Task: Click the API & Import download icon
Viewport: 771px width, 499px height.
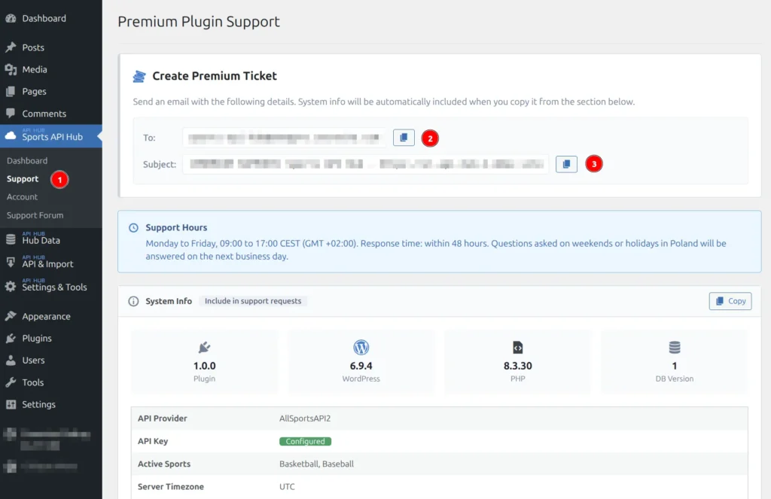Action: pyautogui.click(x=11, y=263)
